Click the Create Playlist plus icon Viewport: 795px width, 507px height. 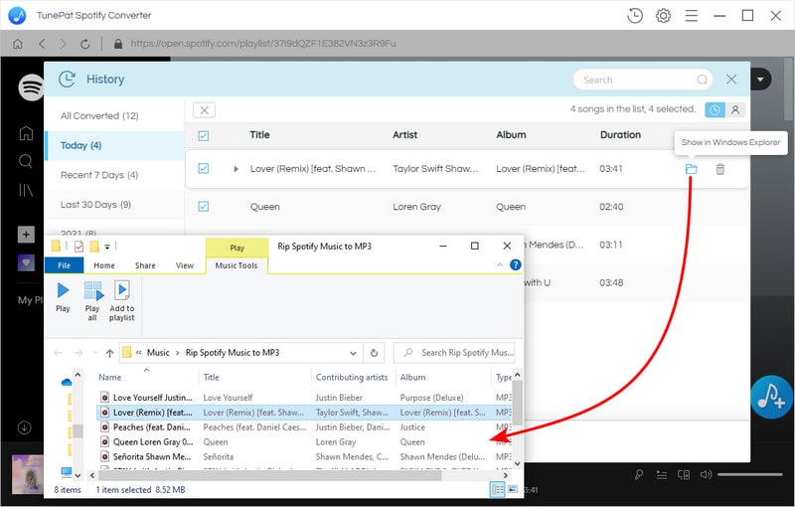point(27,235)
